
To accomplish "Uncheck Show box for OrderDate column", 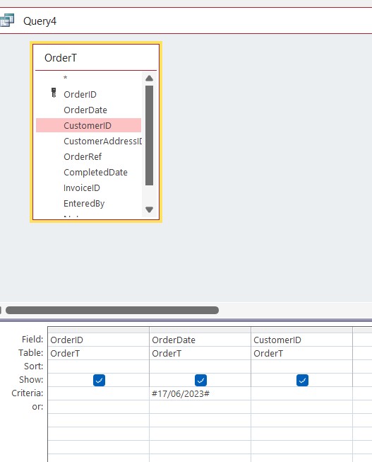I will [x=201, y=380].
